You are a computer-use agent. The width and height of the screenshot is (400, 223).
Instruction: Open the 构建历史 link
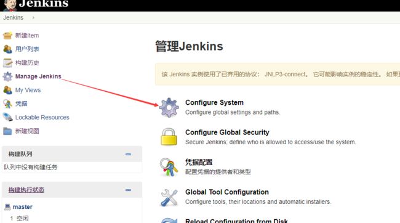pos(27,63)
